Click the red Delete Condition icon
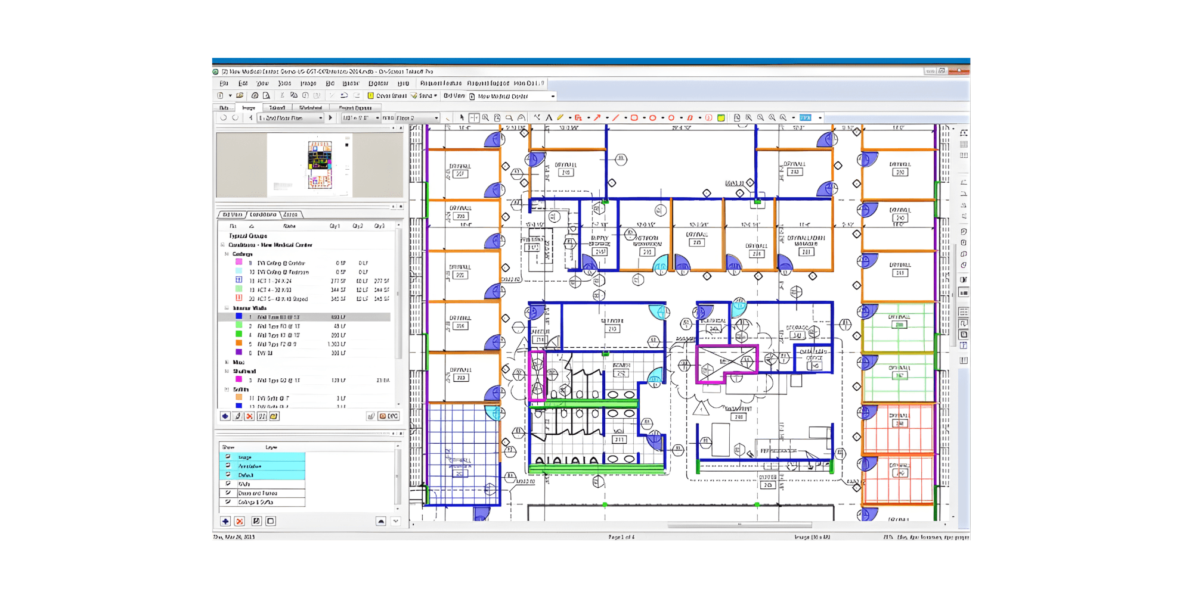 [250, 416]
